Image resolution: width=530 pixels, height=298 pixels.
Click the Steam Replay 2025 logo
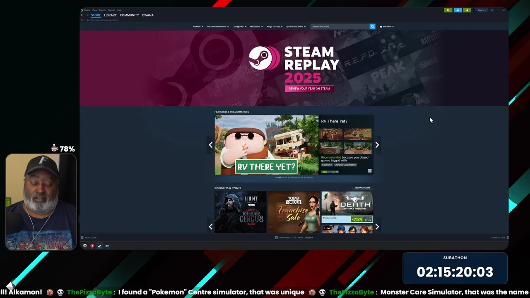click(294, 65)
